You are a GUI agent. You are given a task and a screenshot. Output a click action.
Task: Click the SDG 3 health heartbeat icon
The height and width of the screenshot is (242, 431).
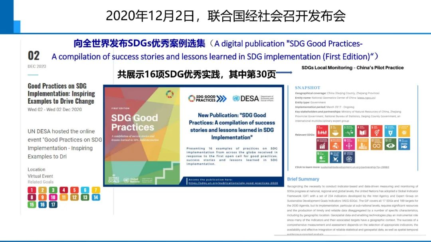pos(349,131)
